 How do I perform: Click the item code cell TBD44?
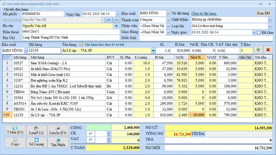21,92
